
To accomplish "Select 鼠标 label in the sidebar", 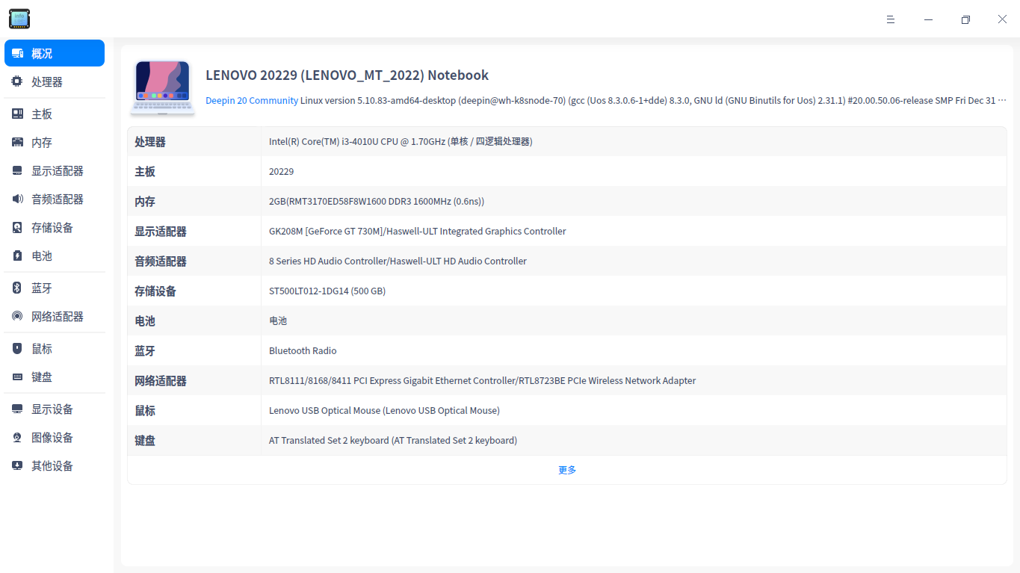I will click(42, 348).
